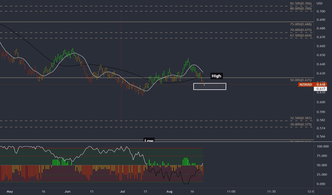
Task: Click the 100.000 oscillator scale value
Action: tap(323, 146)
